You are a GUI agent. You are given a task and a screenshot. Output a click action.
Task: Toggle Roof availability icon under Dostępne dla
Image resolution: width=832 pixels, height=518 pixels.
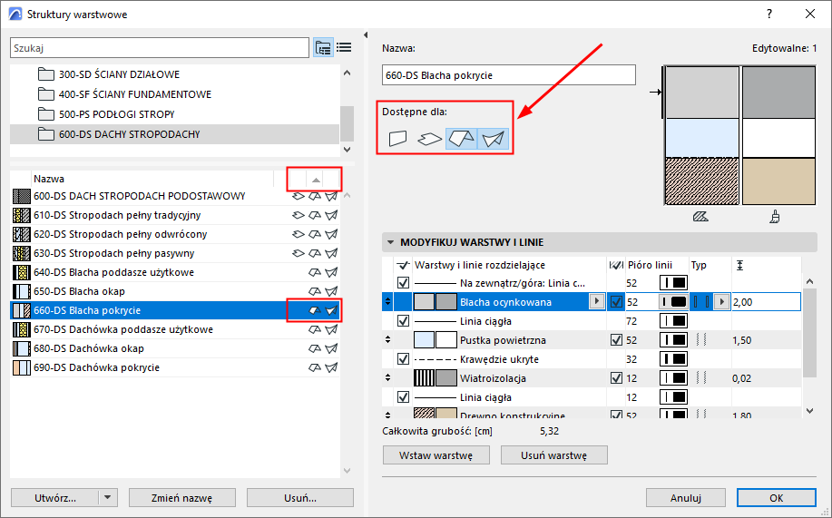click(x=461, y=139)
